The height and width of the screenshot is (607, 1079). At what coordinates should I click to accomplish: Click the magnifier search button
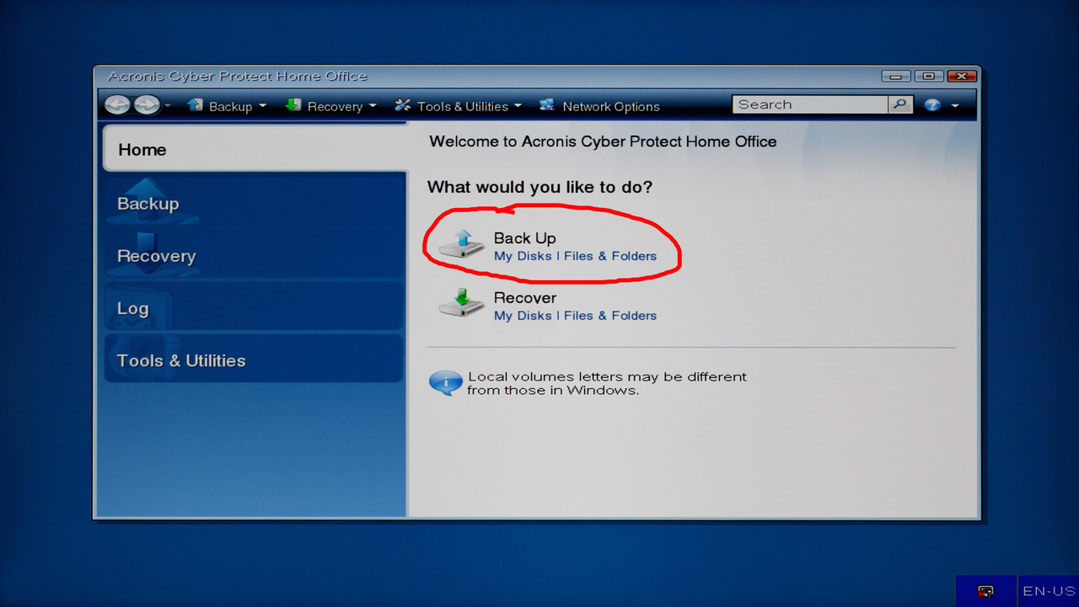click(900, 104)
